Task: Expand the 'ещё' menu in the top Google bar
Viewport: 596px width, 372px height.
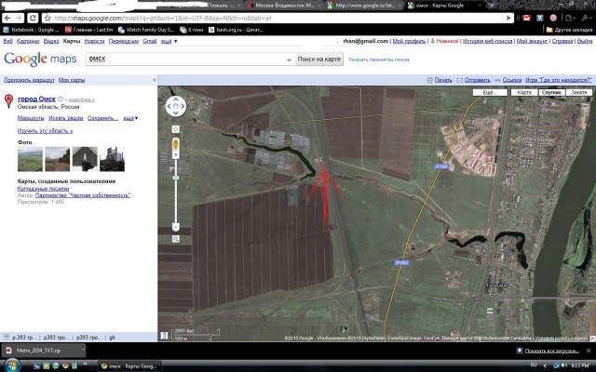Action: [169, 41]
